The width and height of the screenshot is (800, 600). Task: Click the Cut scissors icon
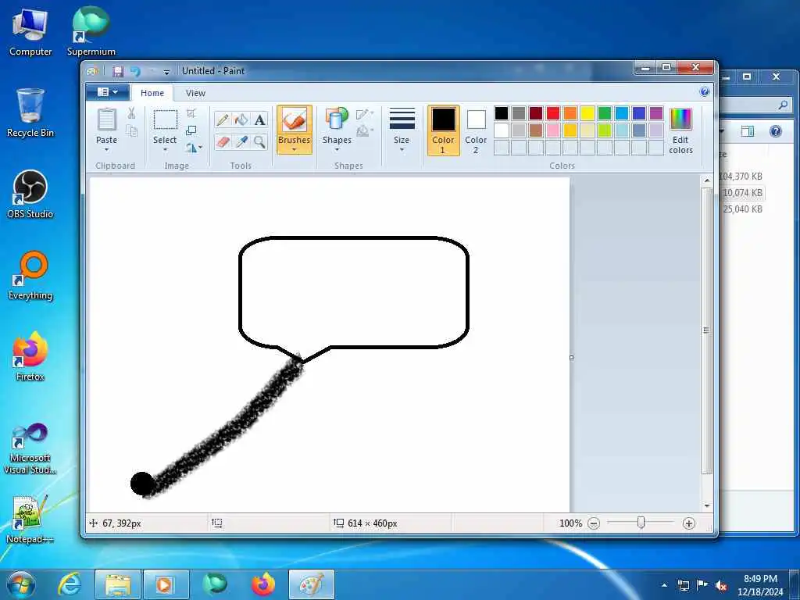[x=131, y=113]
